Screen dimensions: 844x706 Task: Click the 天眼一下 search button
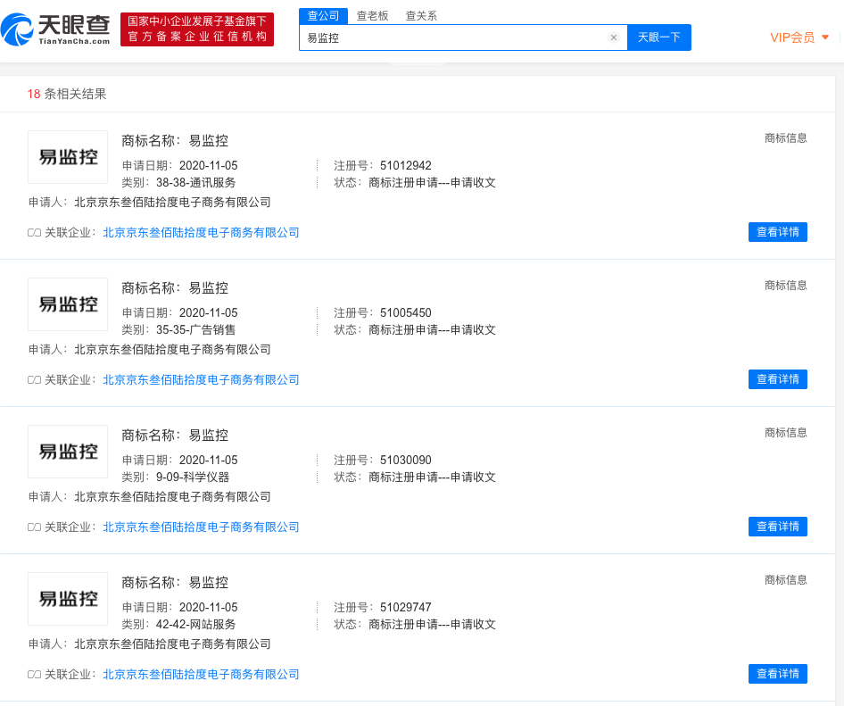click(658, 37)
